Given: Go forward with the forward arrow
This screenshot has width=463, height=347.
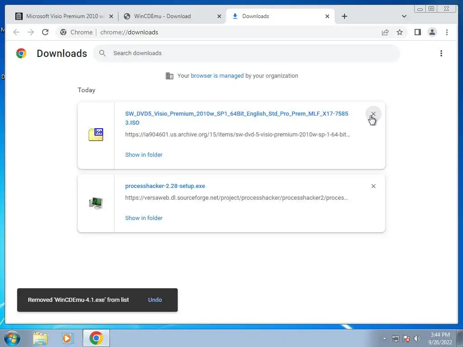Looking at the screenshot, I should click(31, 32).
